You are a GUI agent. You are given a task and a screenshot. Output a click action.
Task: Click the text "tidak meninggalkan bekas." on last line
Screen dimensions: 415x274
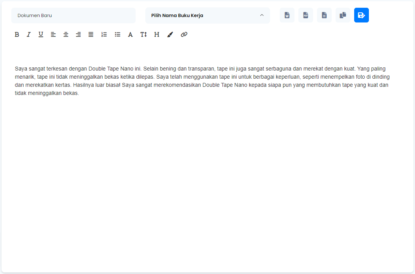(x=47, y=93)
